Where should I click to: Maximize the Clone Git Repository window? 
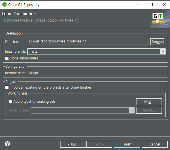tap(151, 5)
